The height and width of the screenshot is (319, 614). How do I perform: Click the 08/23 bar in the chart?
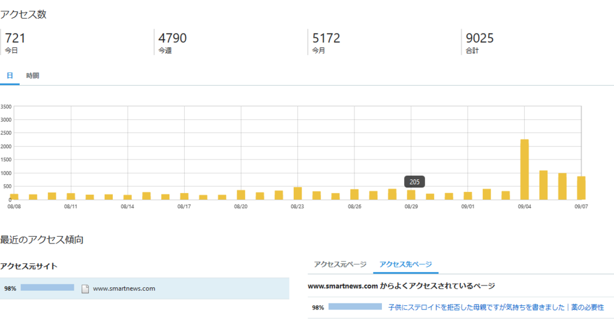[297, 193]
